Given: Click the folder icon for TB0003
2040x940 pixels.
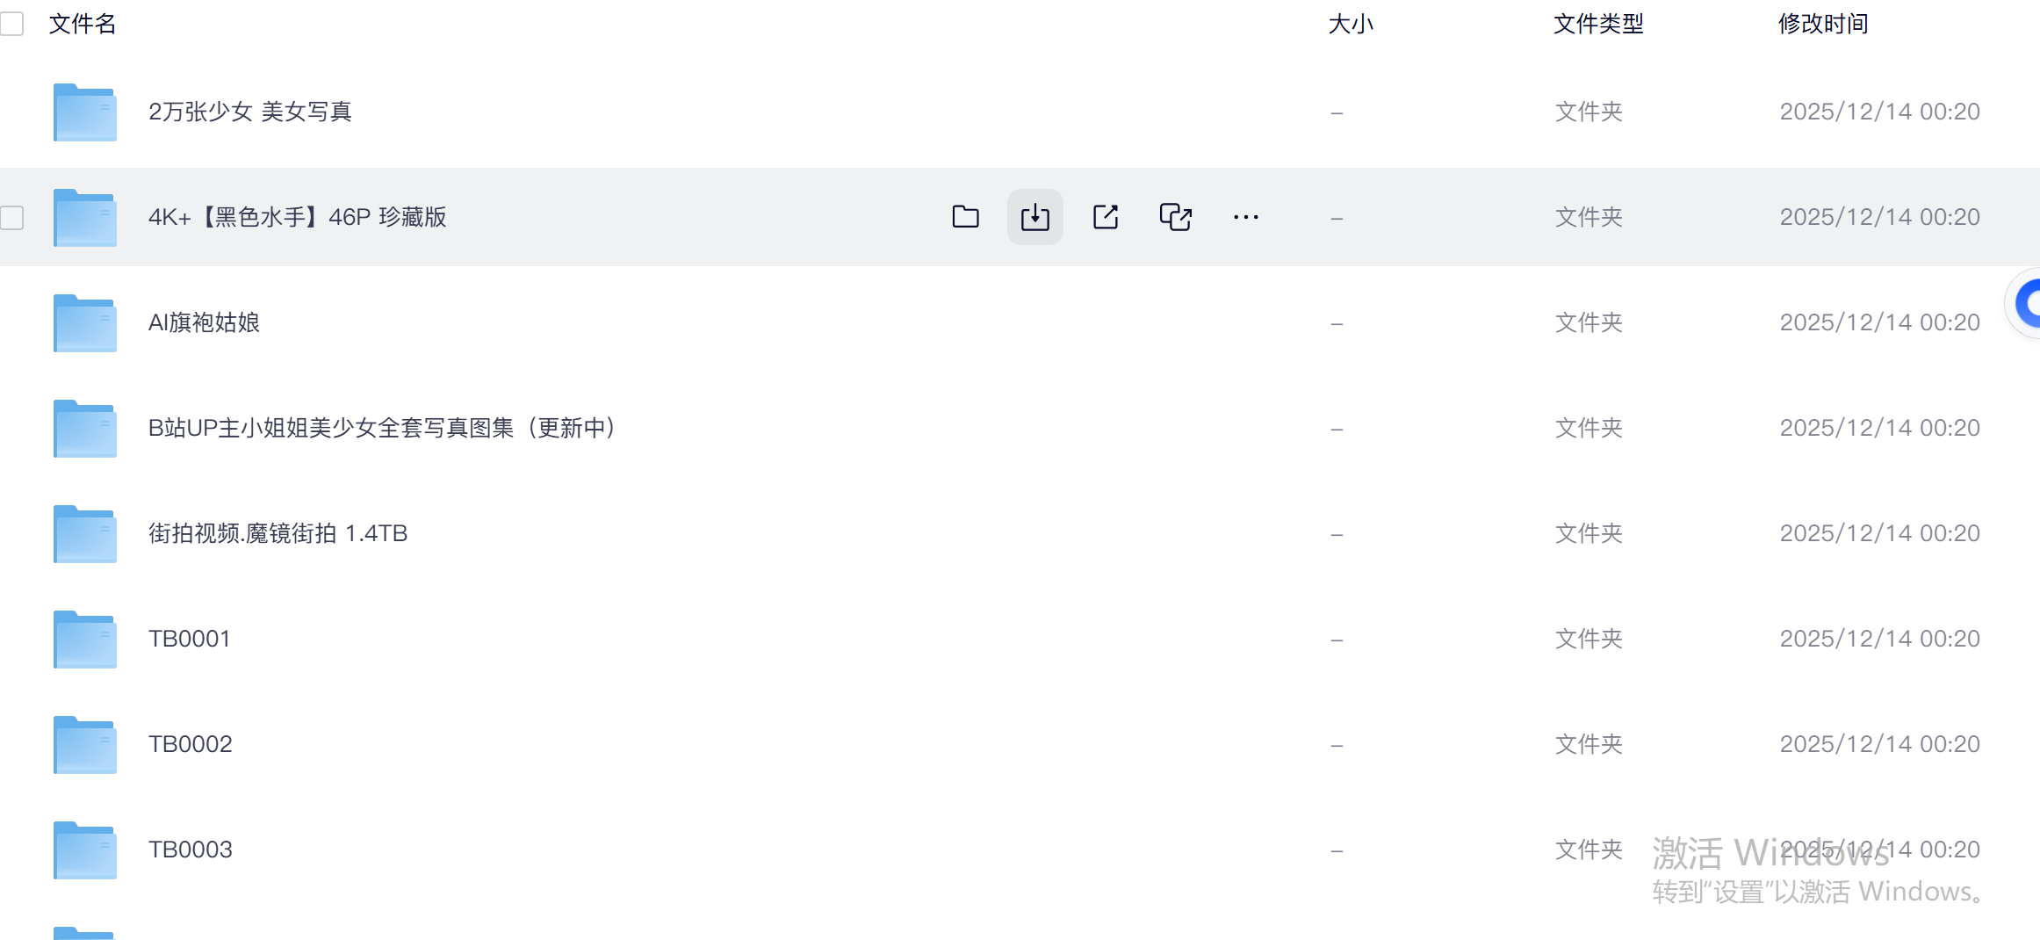Looking at the screenshot, I should tap(84, 850).
